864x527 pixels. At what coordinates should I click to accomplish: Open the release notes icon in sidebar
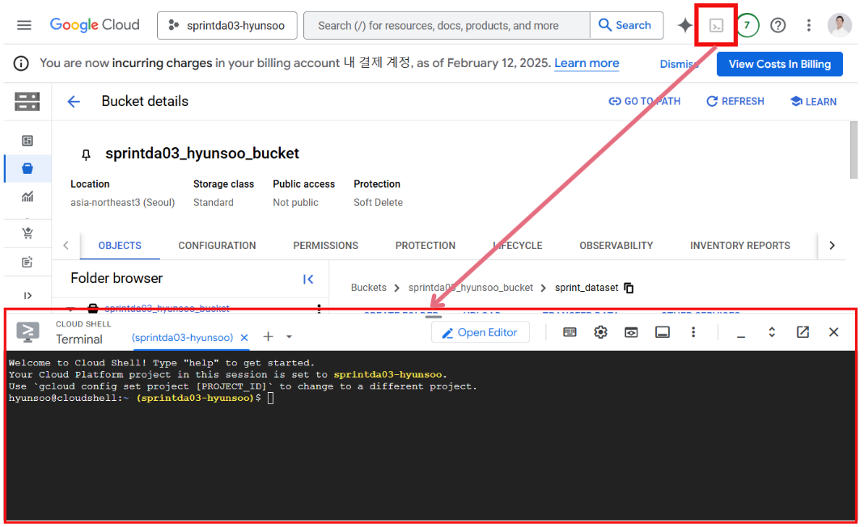(x=27, y=262)
